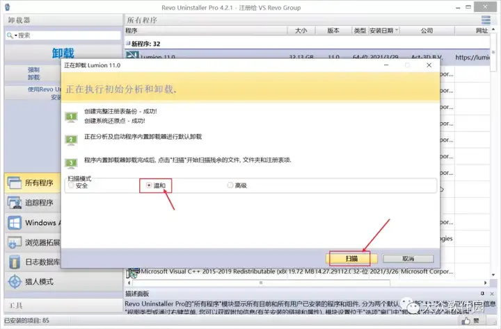Screen dimensions: 501x329
Task: Sort by the 类型 column header
Action: (x=360, y=31)
